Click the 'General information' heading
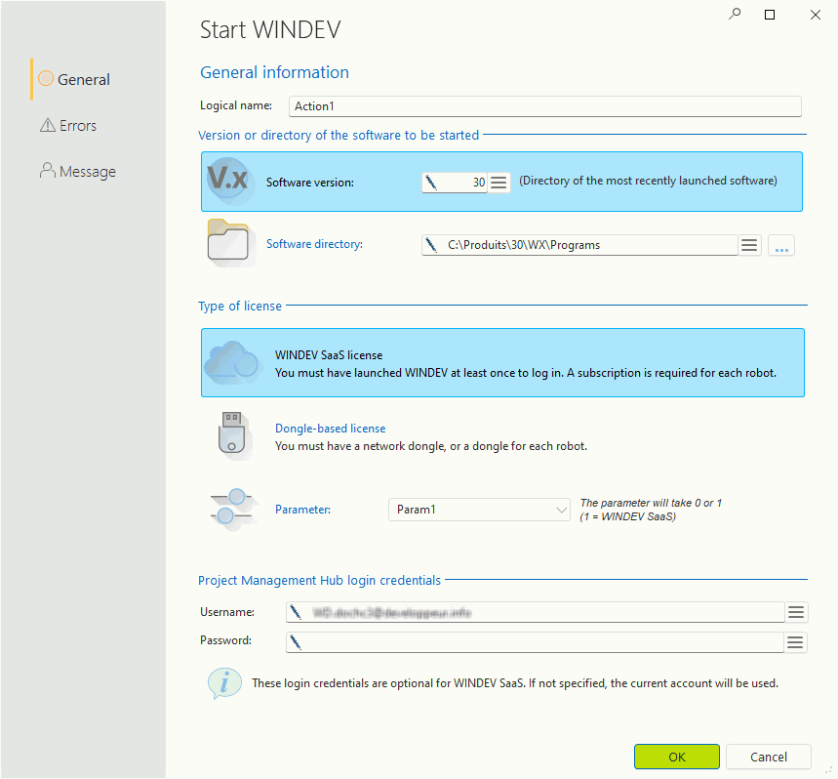 click(x=274, y=72)
